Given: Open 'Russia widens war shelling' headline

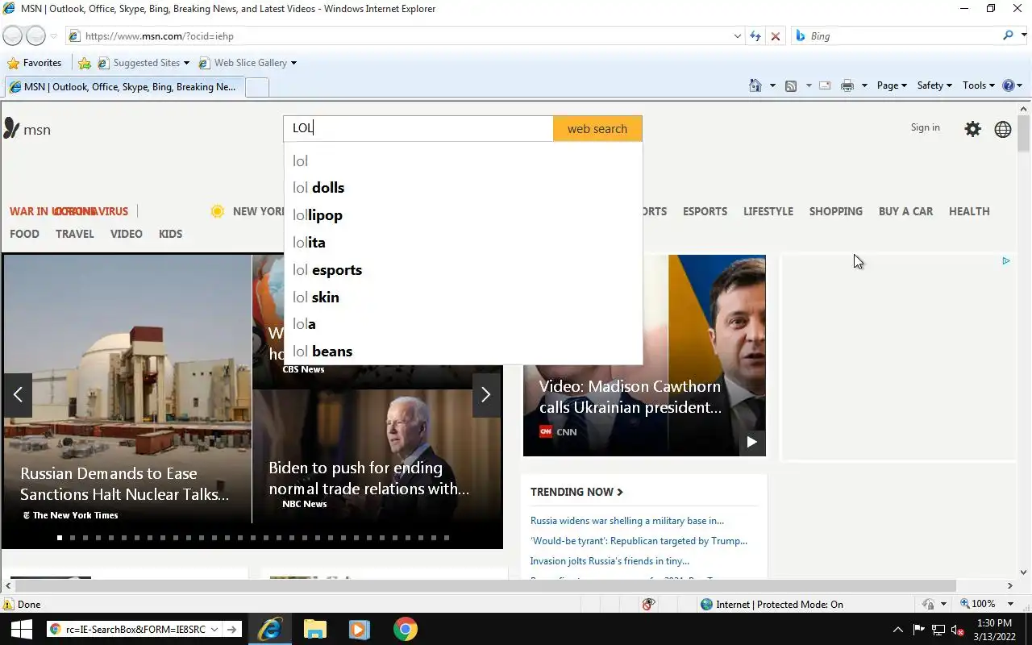Looking at the screenshot, I should tap(627, 521).
